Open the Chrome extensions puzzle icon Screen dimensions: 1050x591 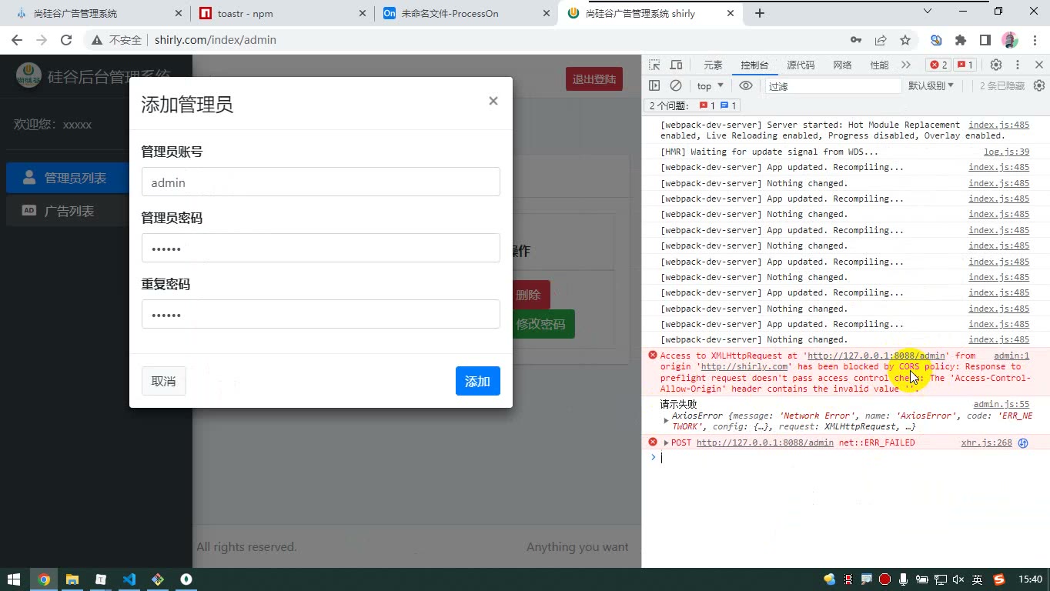[x=961, y=40]
